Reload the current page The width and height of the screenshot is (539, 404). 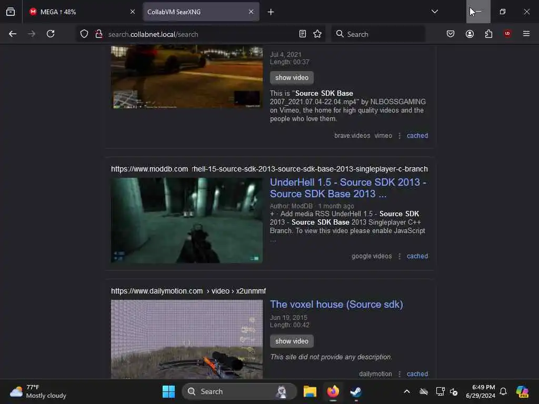pos(51,34)
